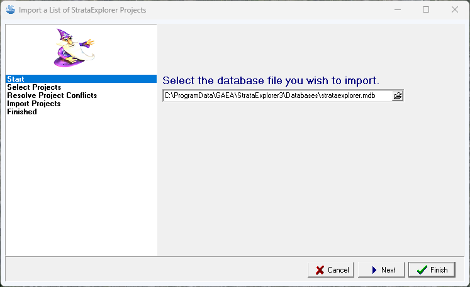Go to the Select Projects step

click(34, 87)
